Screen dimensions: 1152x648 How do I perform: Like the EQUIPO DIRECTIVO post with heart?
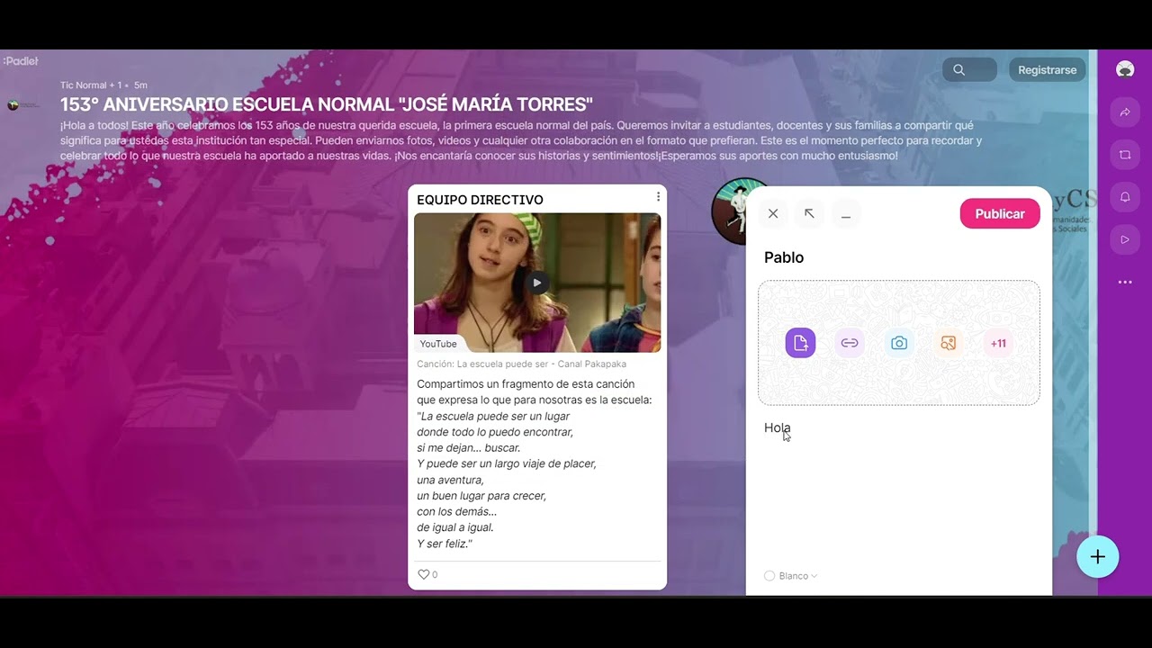tap(424, 574)
